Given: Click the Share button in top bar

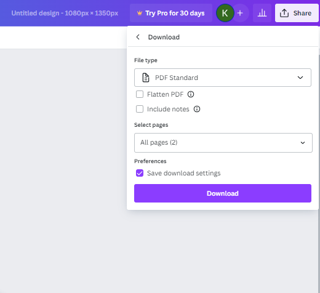Looking at the screenshot, I should 297,13.
